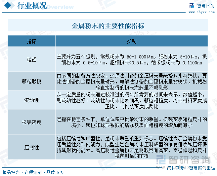Select the 压制性 row label
The height and width of the screenshot is (176, 217).
point(31,147)
